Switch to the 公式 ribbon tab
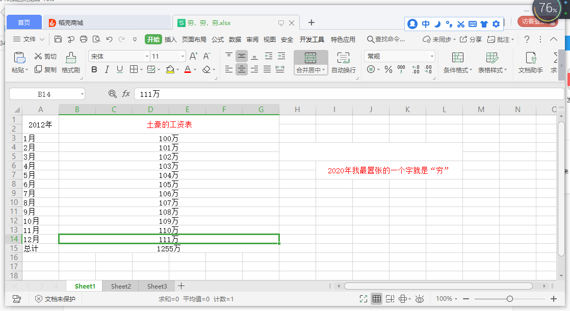570x311 pixels. point(218,39)
